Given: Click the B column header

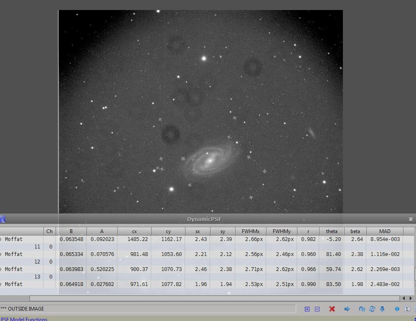Looking at the screenshot, I should (71, 231).
